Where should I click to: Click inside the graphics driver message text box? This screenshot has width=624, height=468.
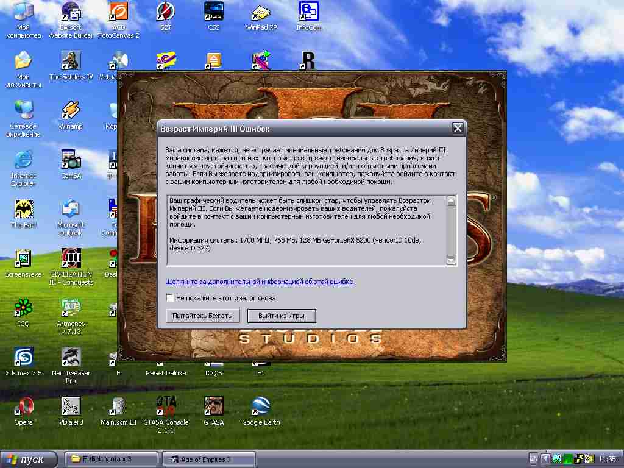pyautogui.click(x=307, y=230)
